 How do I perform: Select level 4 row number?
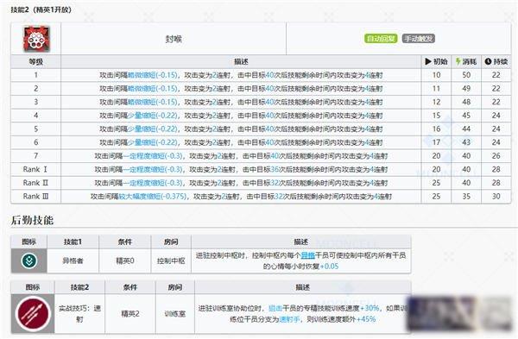(35, 116)
